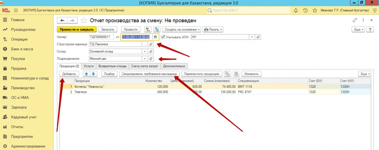Click the Записать button

click(x=108, y=29)
